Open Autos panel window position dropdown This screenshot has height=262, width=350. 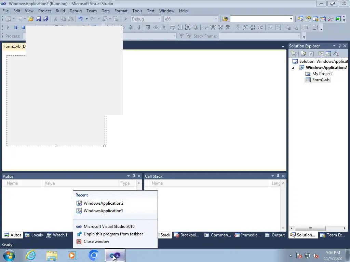pos(129,176)
